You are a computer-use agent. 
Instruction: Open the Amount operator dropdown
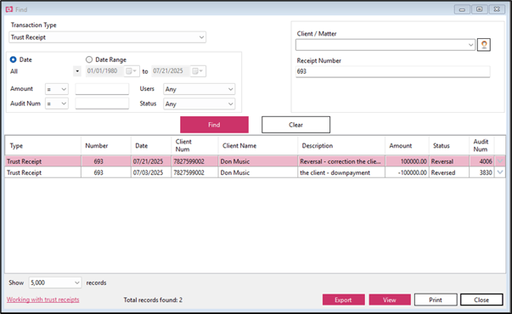coord(57,89)
